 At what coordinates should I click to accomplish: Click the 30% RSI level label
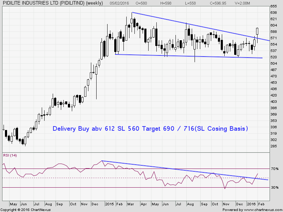pos(275,188)
